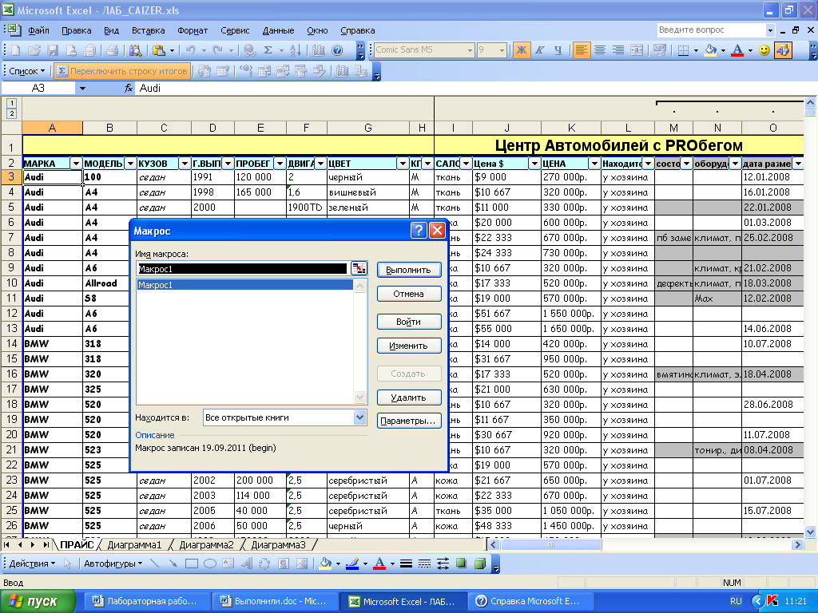The width and height of the screenshot is (818, 613).
Task: Select the Rectangle drawing tool
Action: [x=192, y=564]
